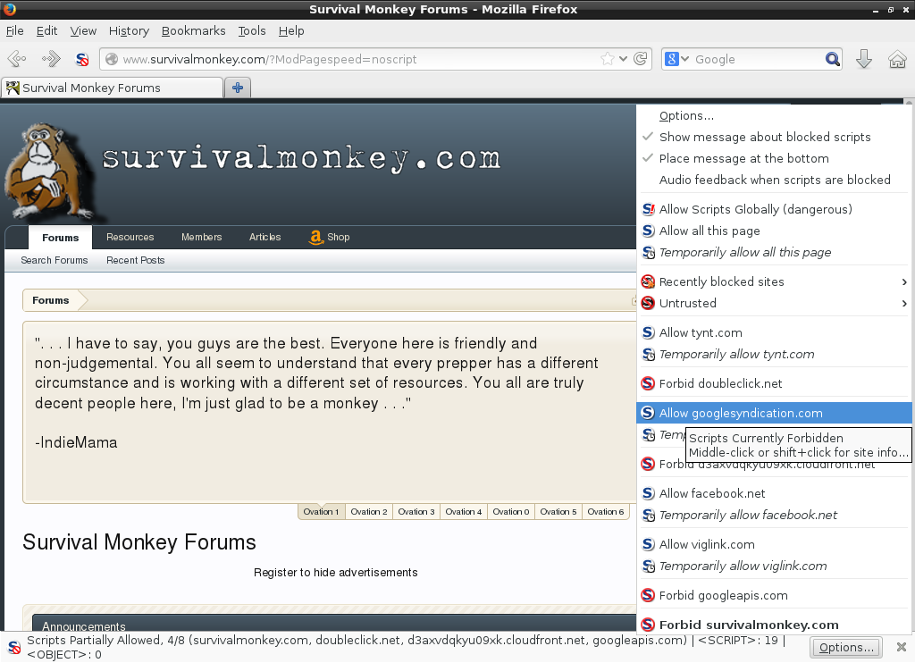This screenshot has height=663, width=915.
Task: Select Options... in NoScript menu
Action: (774, 115)
